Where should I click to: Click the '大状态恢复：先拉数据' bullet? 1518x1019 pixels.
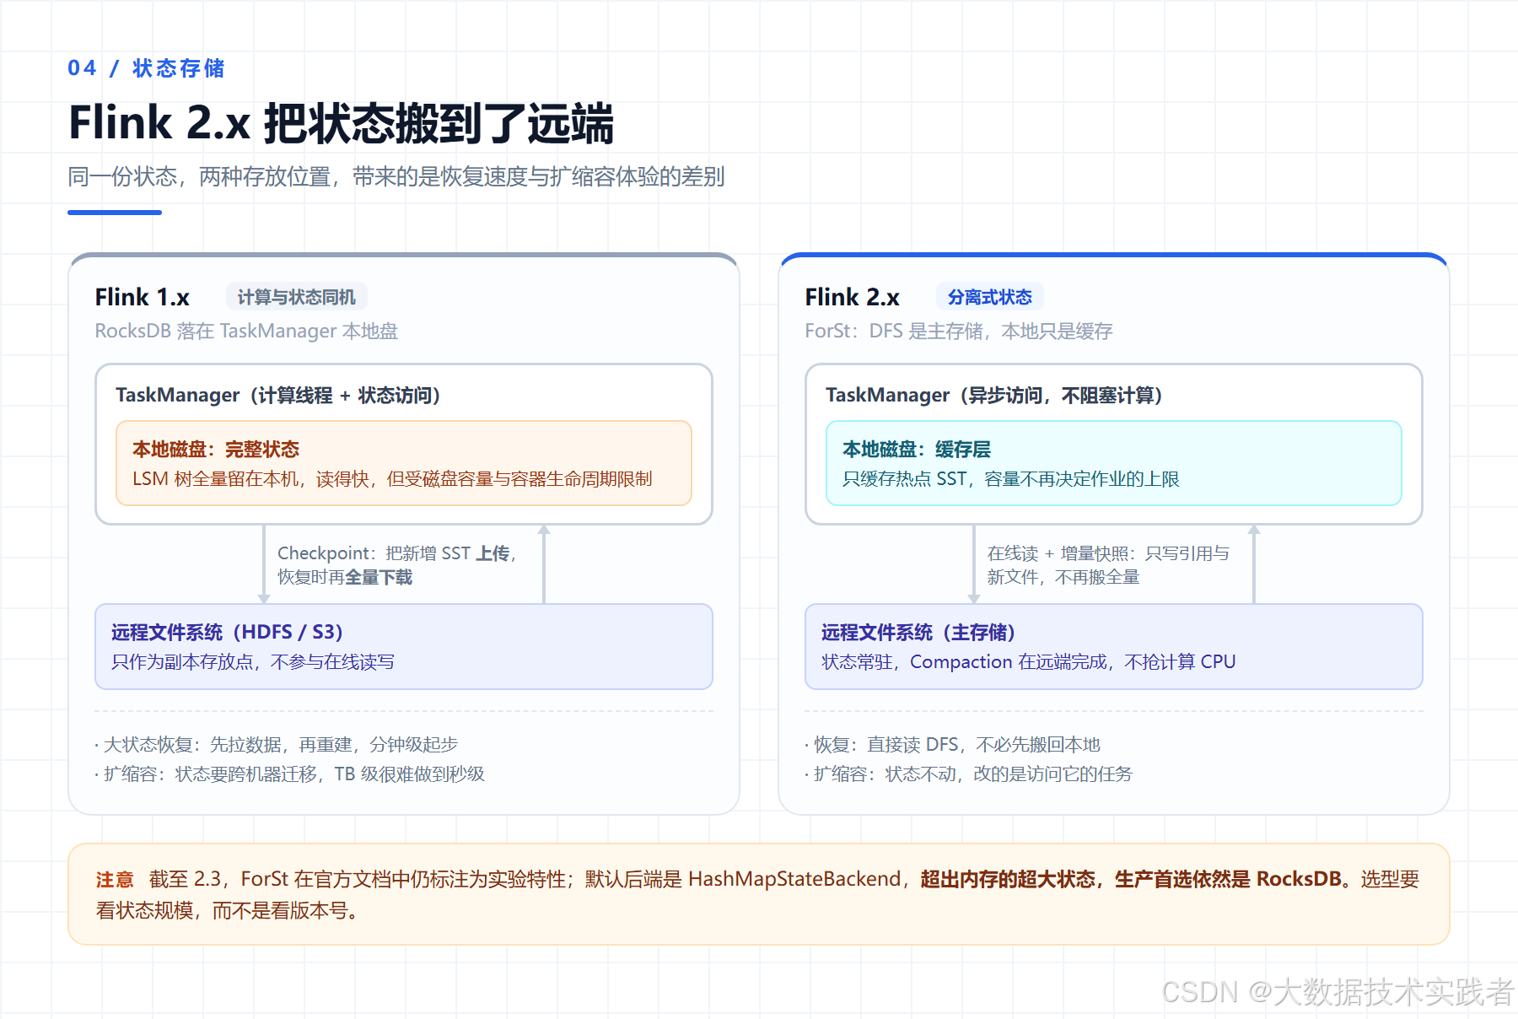tap(276, 745)
